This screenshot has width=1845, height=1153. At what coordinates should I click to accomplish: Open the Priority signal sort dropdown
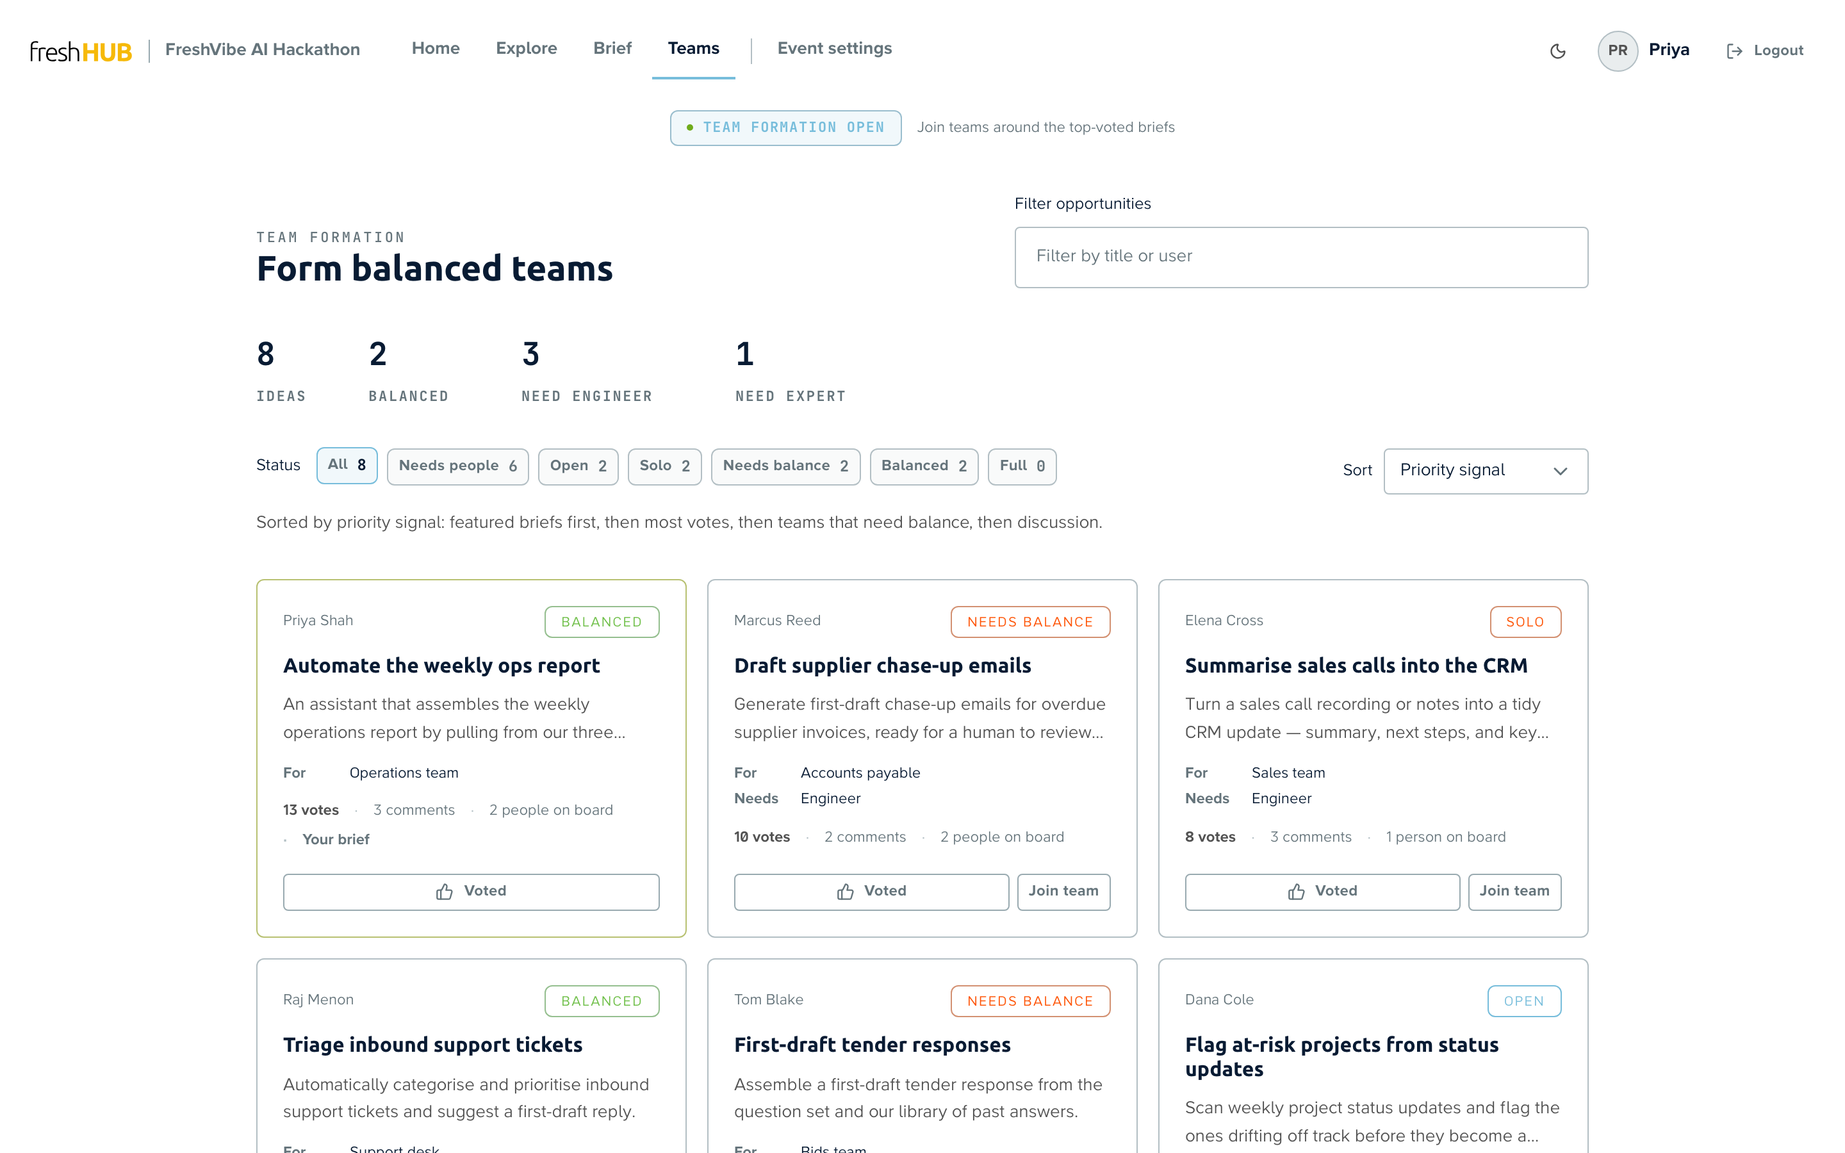click(1485, 471)
